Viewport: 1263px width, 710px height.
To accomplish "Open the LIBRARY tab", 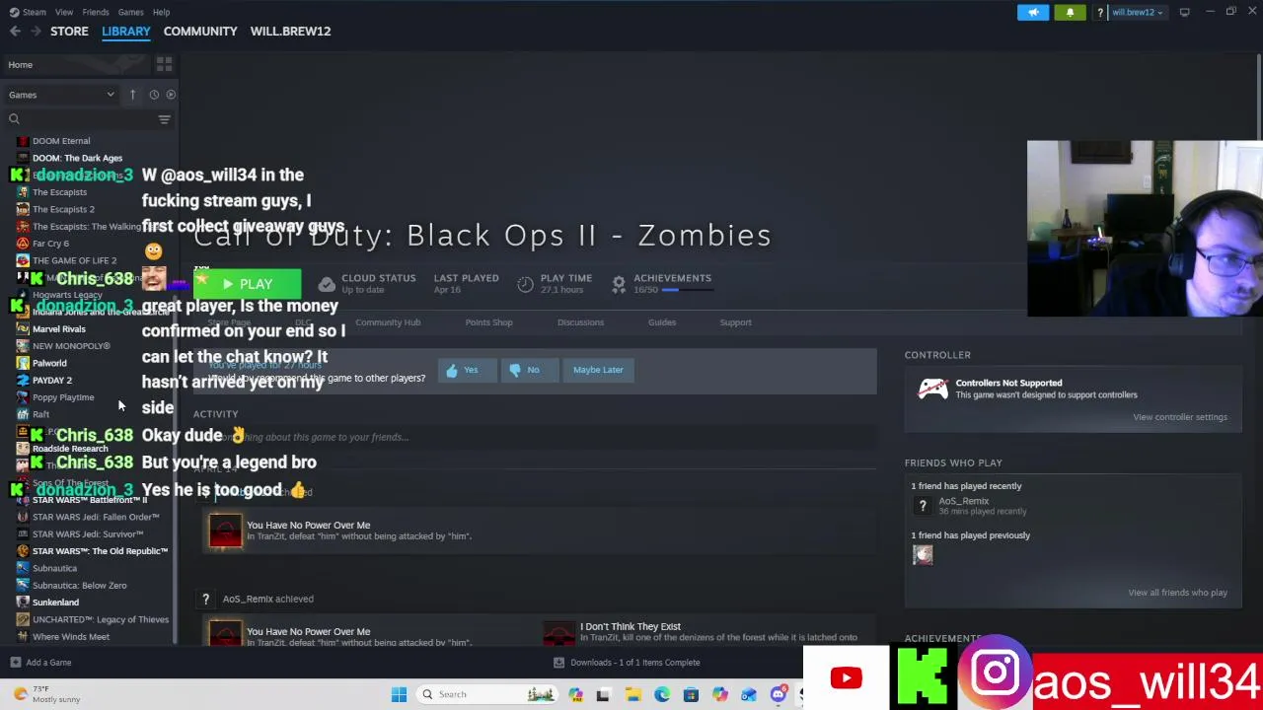I will coord(126,31).
